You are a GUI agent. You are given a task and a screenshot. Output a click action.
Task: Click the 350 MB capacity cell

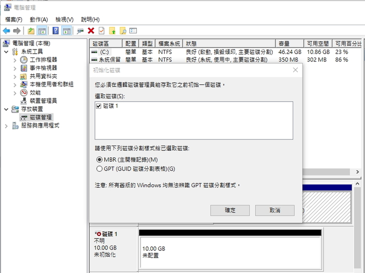(x=288, y=60)
